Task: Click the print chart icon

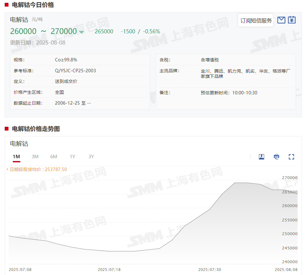Action: point(276,157)
